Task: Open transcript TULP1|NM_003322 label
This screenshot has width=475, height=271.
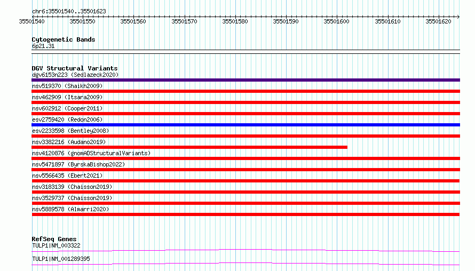Action: [x=56, y=245]
